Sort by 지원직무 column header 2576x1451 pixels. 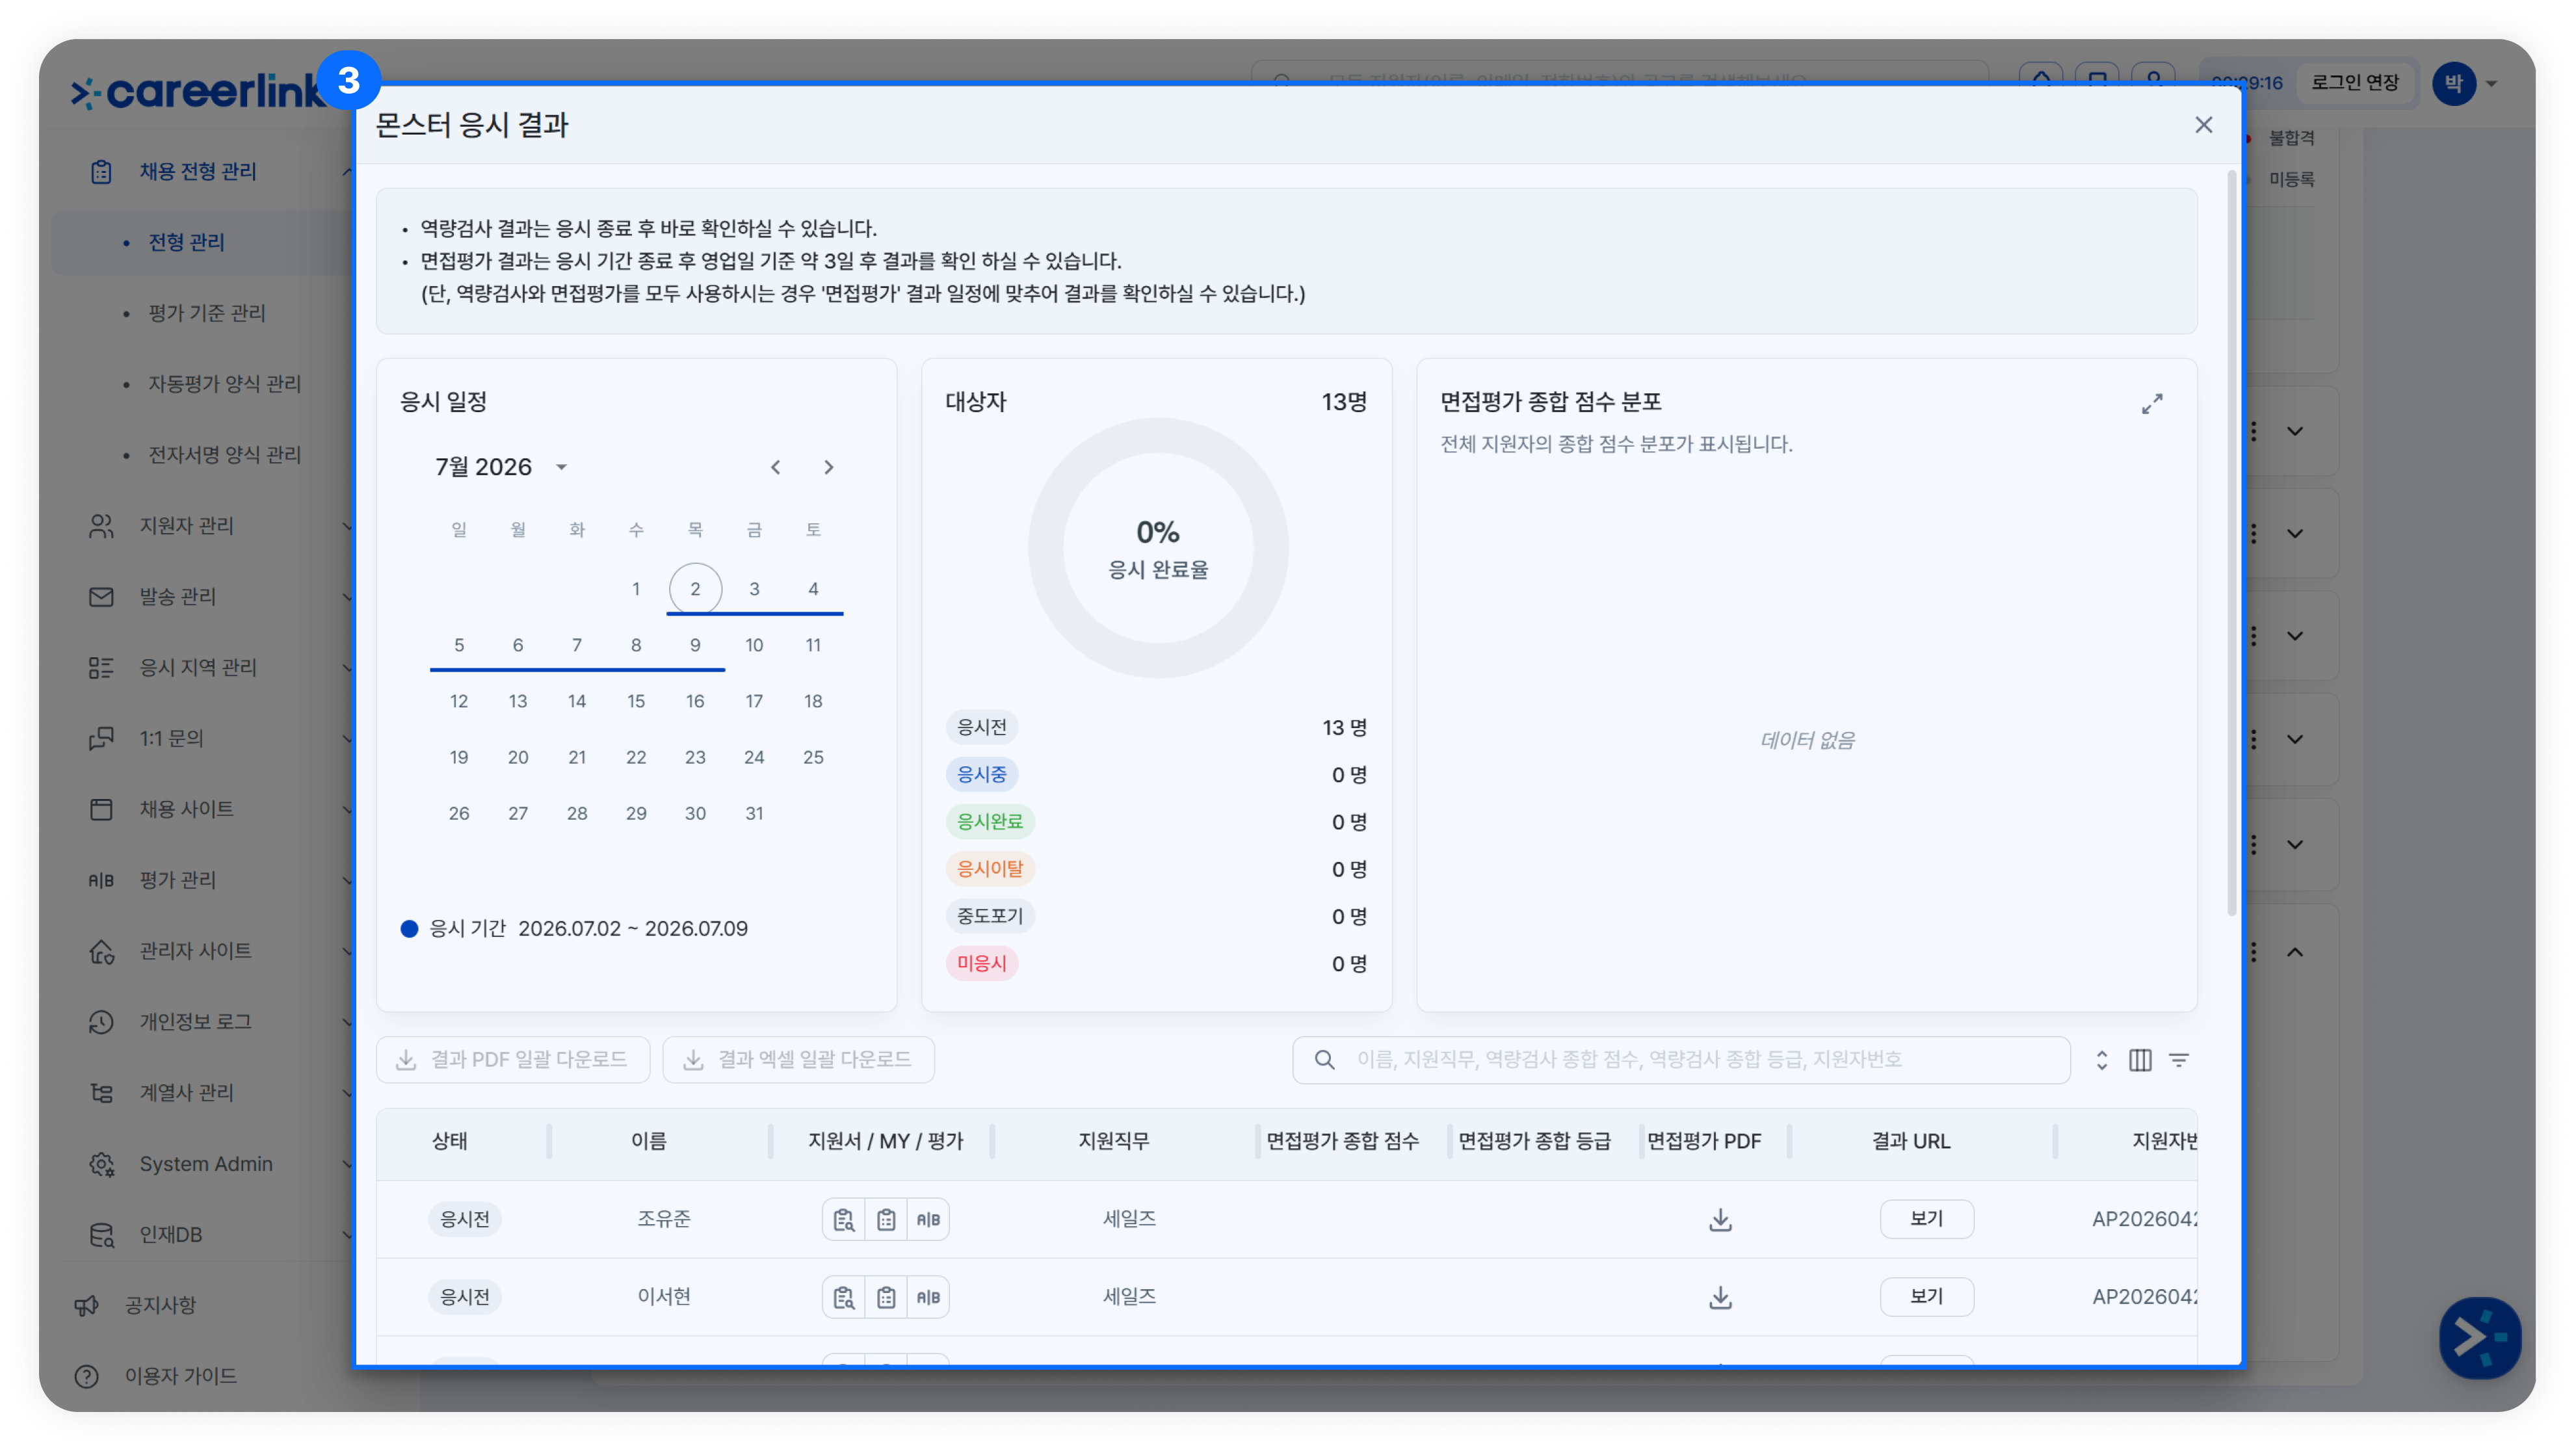point(1113,1141)
